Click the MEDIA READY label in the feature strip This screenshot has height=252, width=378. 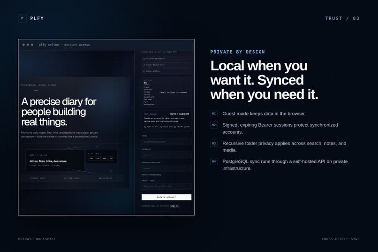[106, 178]
